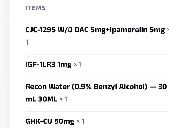Click the mL 30ML text line
169x128 pixels.
click(41, 99)
